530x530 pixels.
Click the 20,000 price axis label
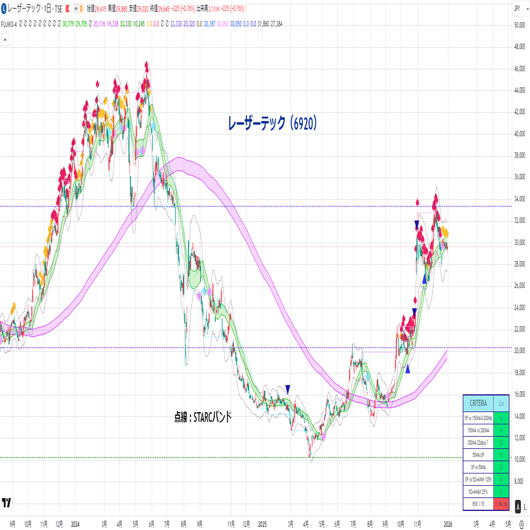pyautogui.click(x=520, y=351)
